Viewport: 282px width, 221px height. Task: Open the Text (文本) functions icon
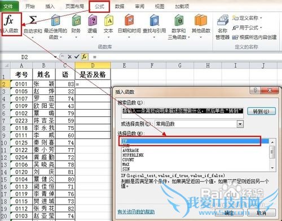point(108,20)
